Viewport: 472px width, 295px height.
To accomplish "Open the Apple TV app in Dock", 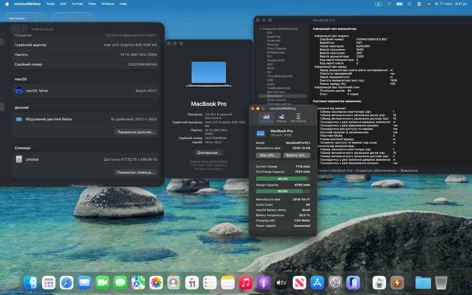I will (x=281, y=283).
